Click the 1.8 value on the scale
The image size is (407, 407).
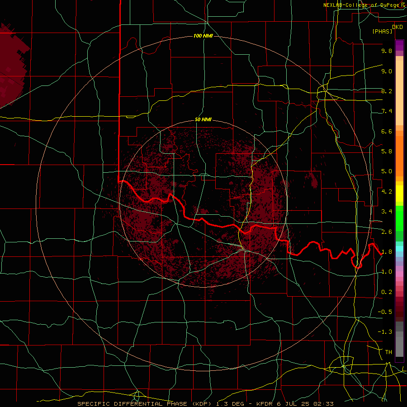point(387,252)
